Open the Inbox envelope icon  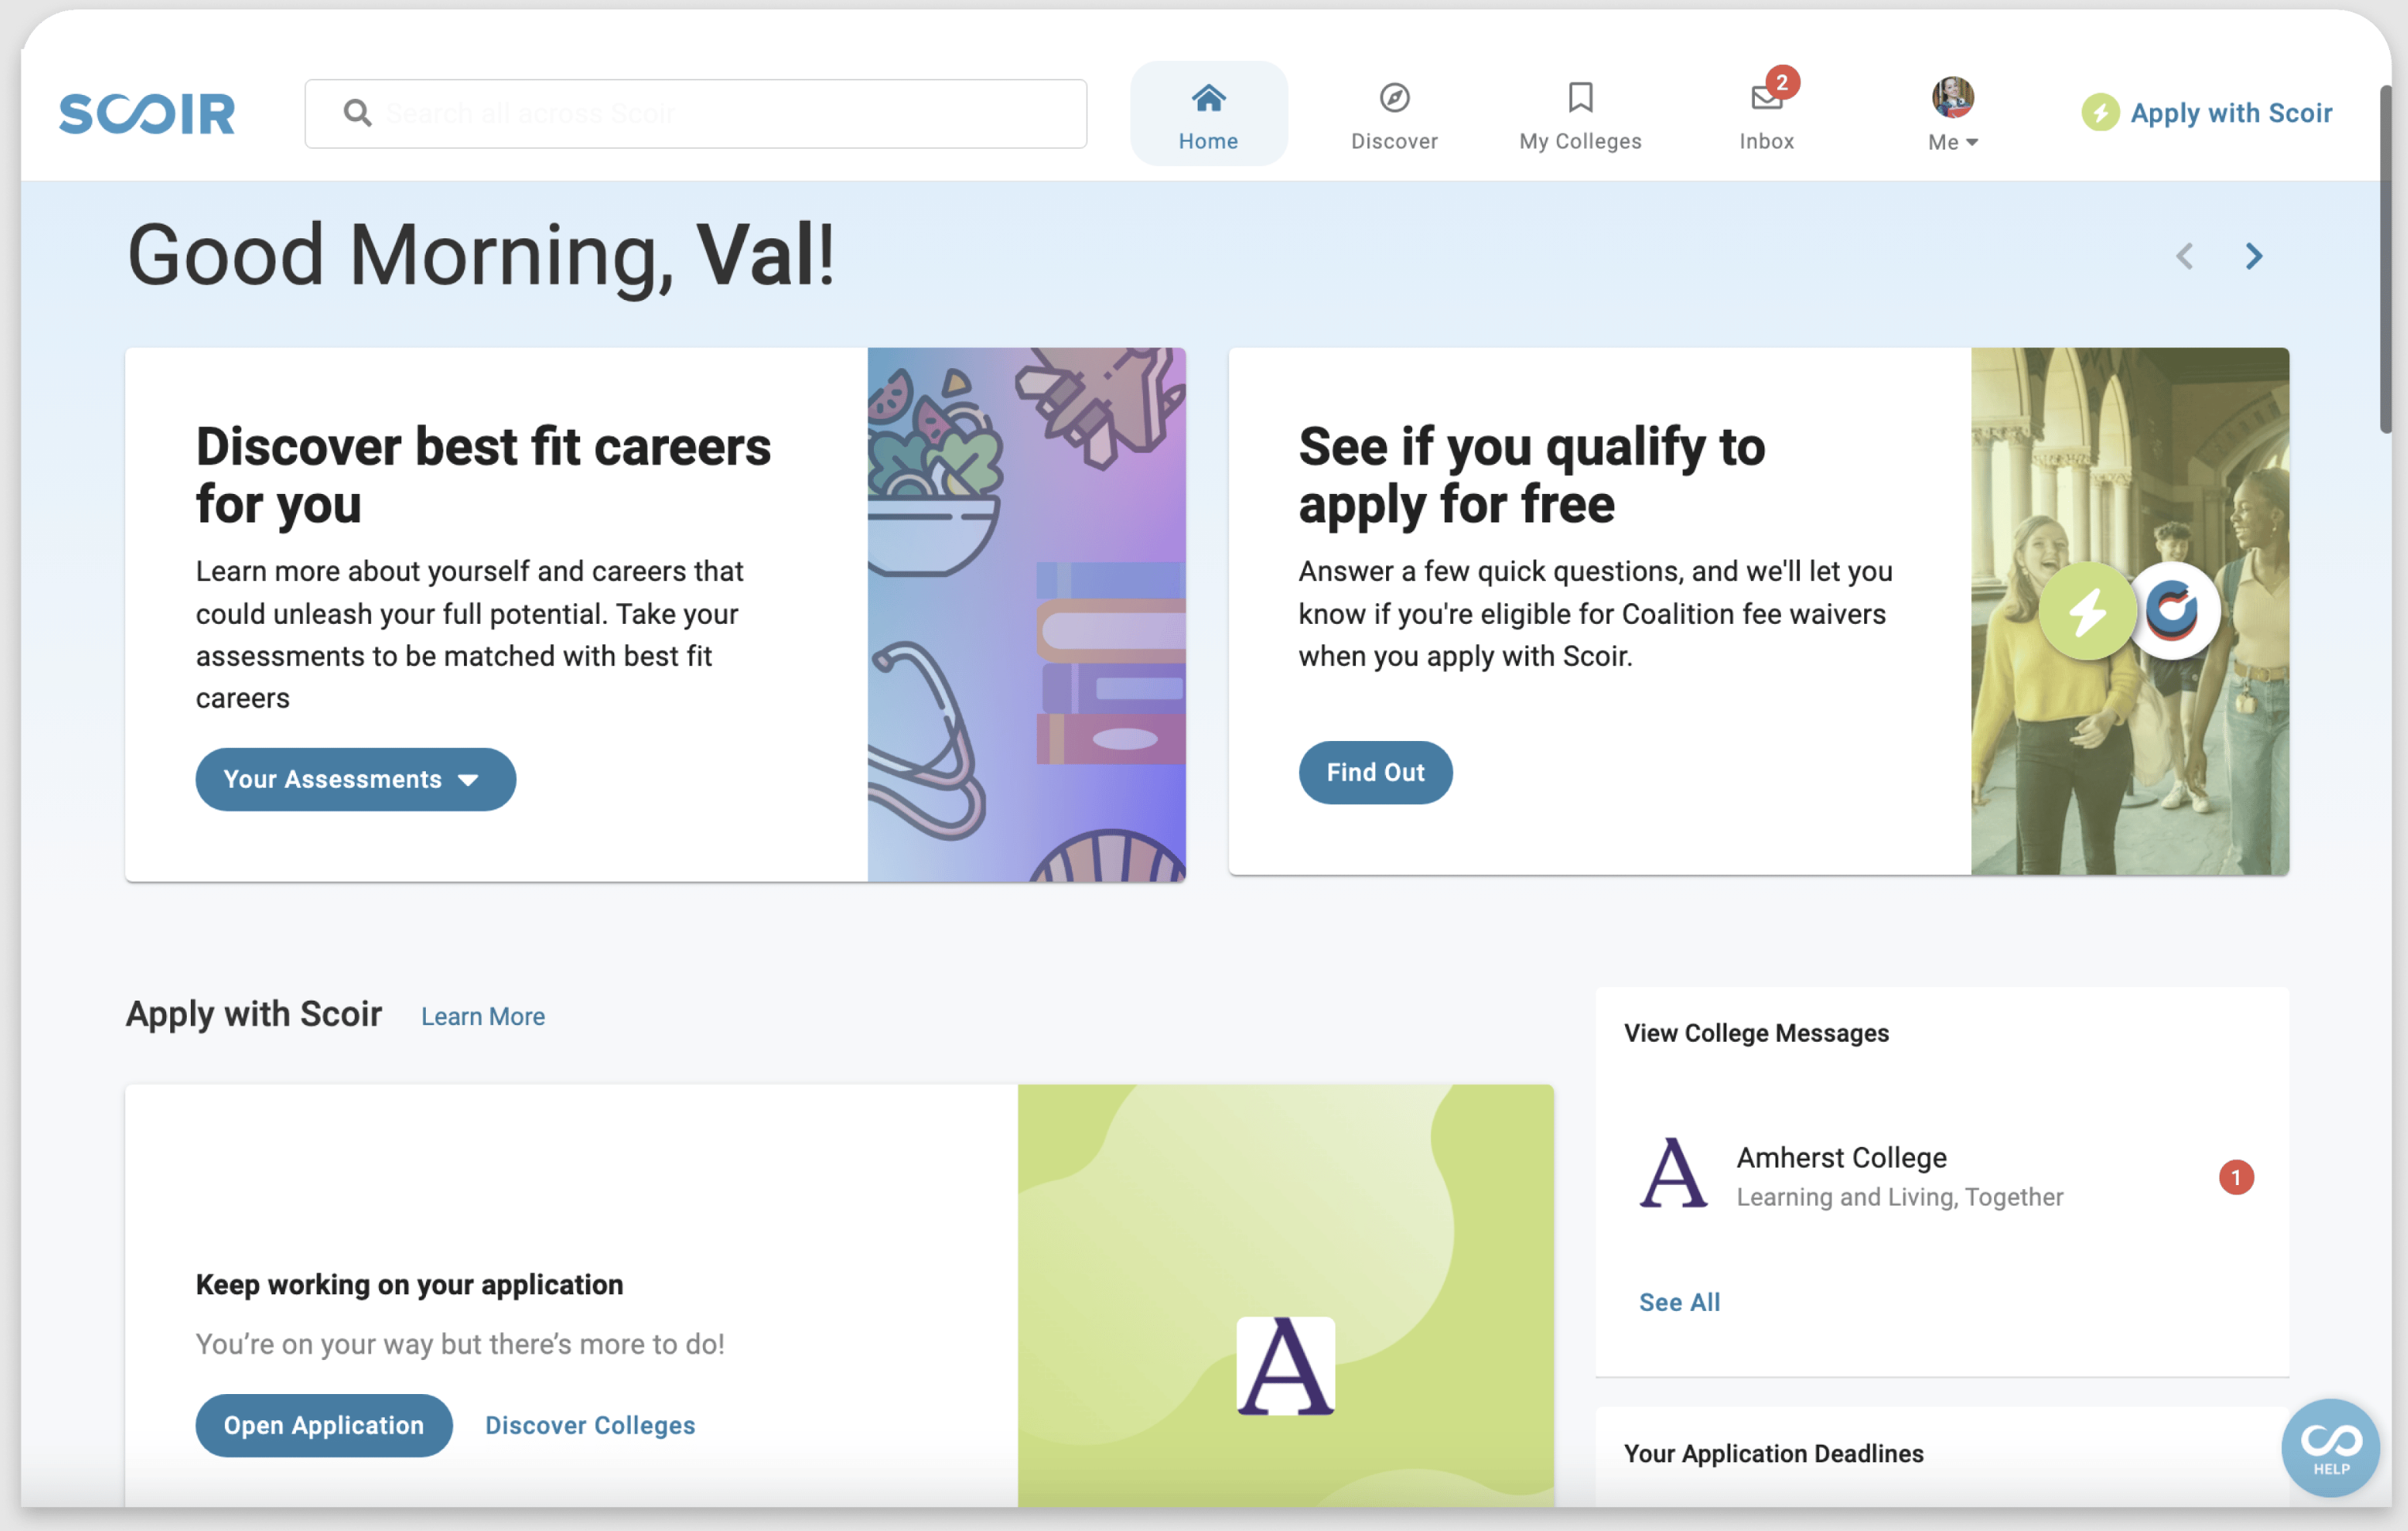(1765, 99)
